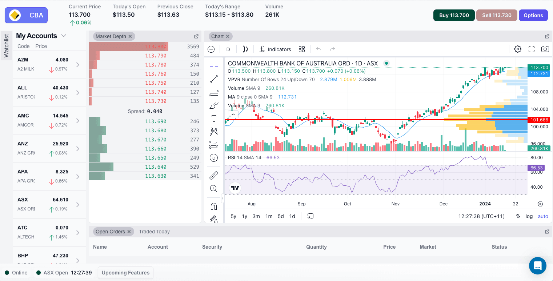
Task: Select the Open Orders tab
Action: [x=110, y=232]
